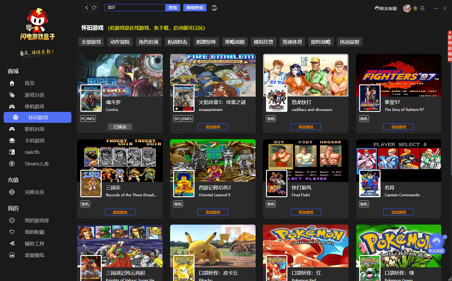Click the Switch console icon beside swicth
Screen dimensions: 452x281
(12, 152)
